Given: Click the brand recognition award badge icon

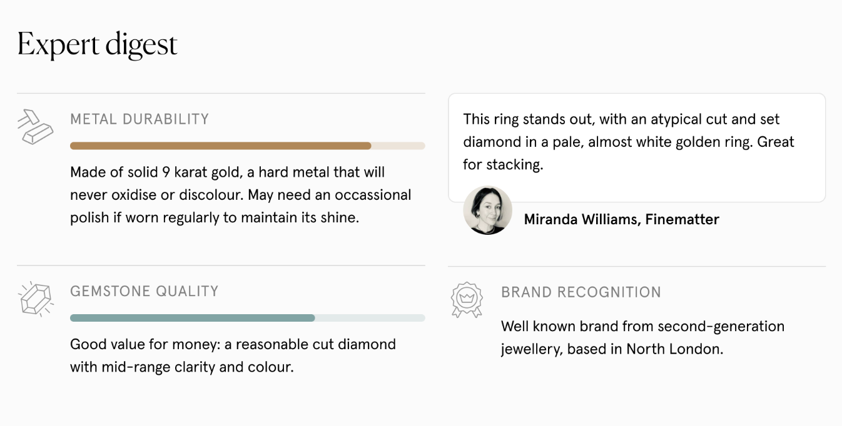Looking at the screenshot, I should (x=467, y=299).
